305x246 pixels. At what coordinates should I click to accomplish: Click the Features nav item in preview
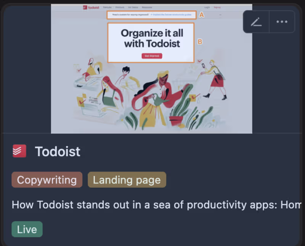pos(108,7)
